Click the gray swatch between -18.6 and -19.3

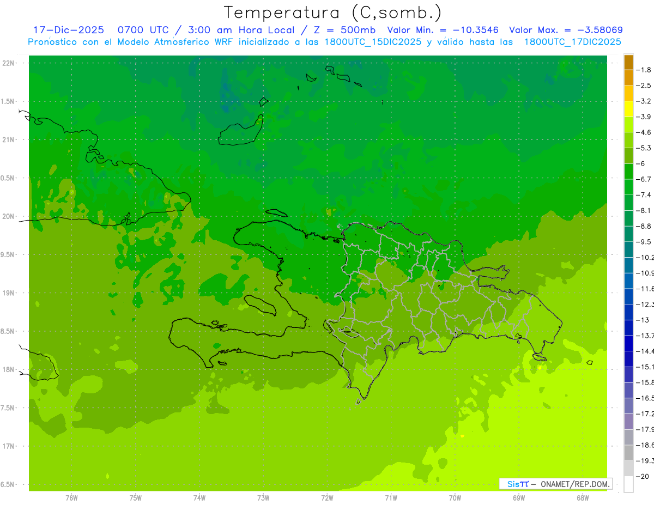[x=628, y=452]
